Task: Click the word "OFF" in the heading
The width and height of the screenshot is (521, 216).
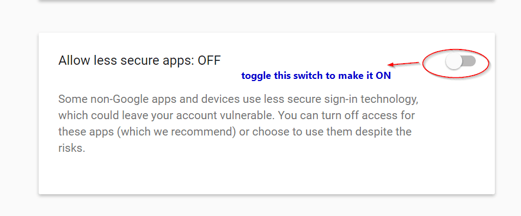Action: (x=209, y=61)
